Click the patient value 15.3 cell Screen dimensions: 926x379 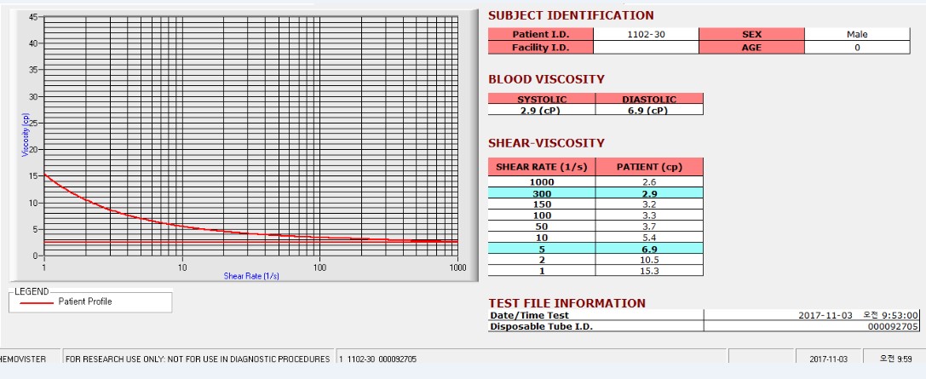[649, 271]
